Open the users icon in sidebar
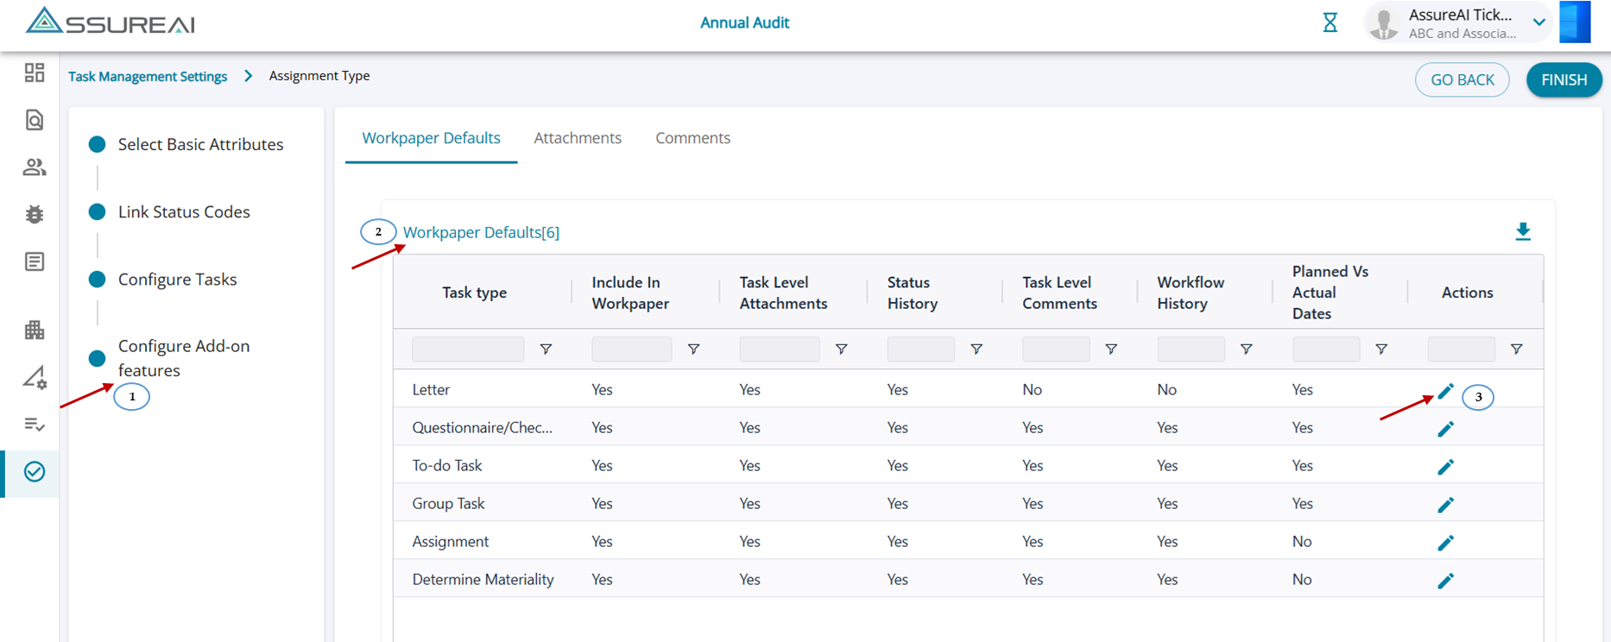Viewport: 1611px width, 642px height. click(35, 167)
